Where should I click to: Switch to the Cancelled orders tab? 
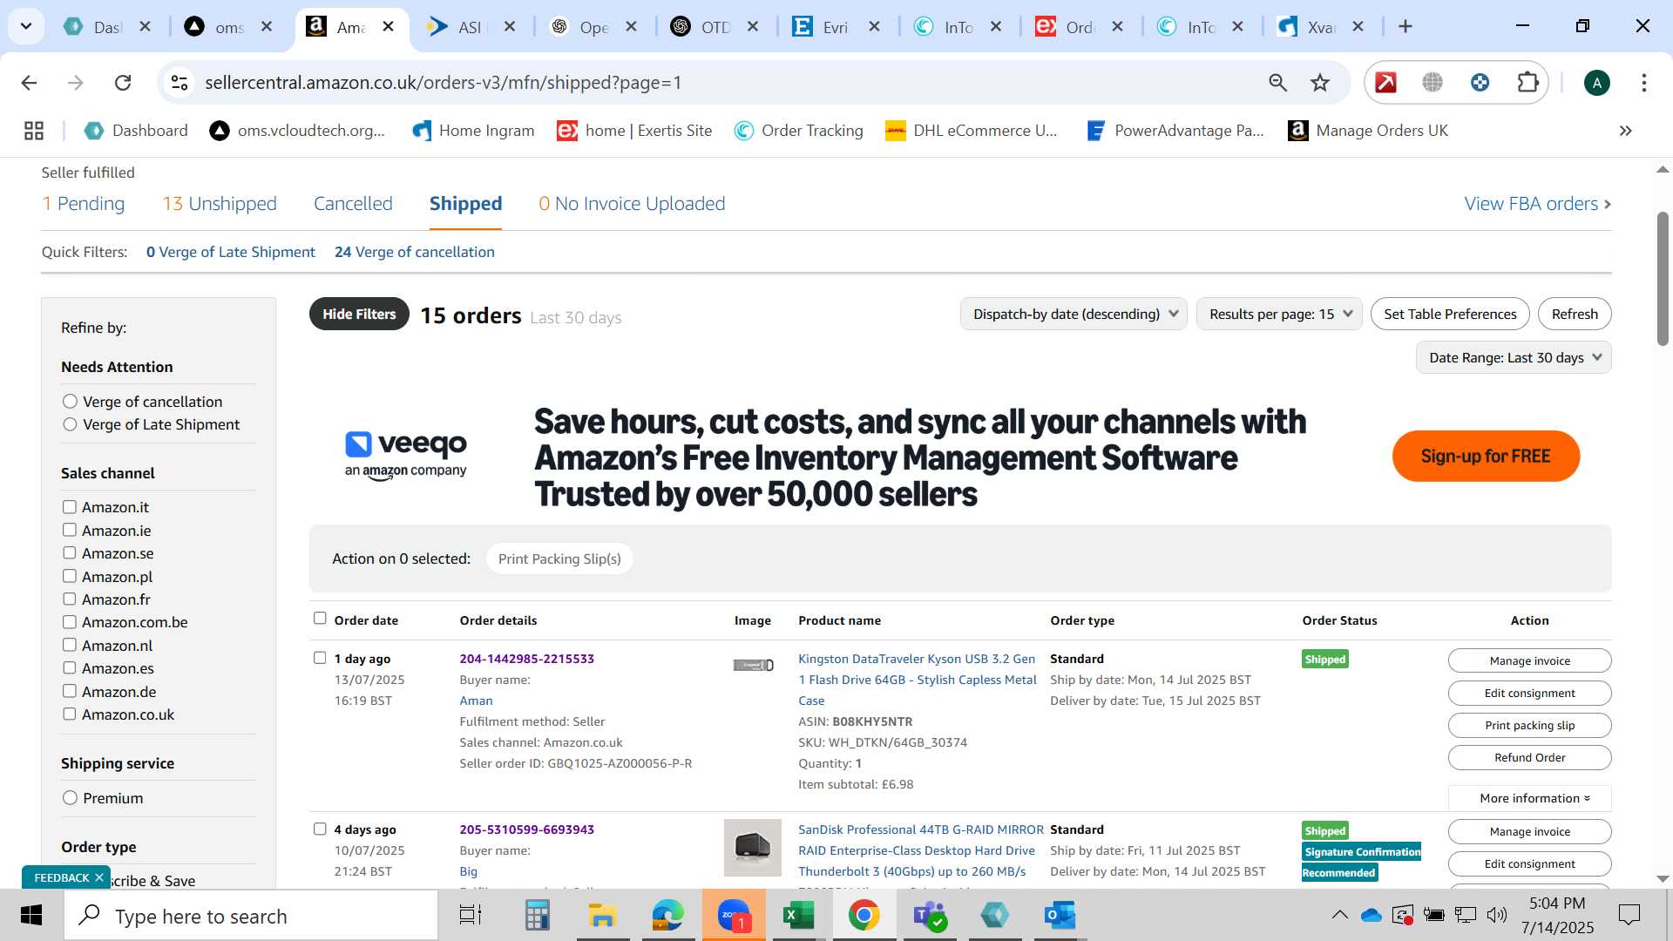(x=353, y=204)
